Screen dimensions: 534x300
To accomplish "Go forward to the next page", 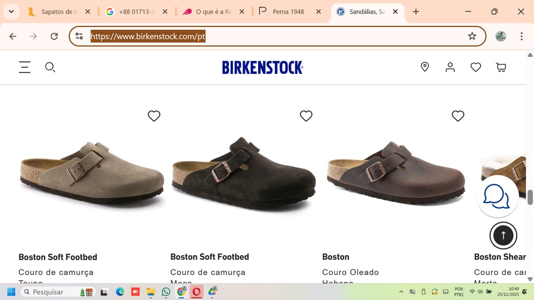I will [33, 36].
